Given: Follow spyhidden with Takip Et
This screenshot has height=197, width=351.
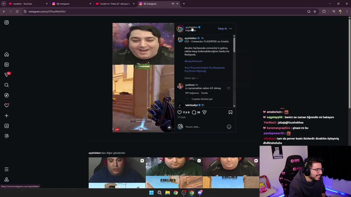Looking at the screenshot, I should click(x=222, y=28).
